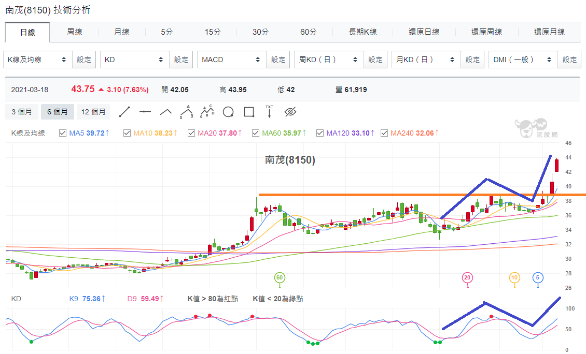
Task: Select the five-point wave drawing tool
Action: 207,112
